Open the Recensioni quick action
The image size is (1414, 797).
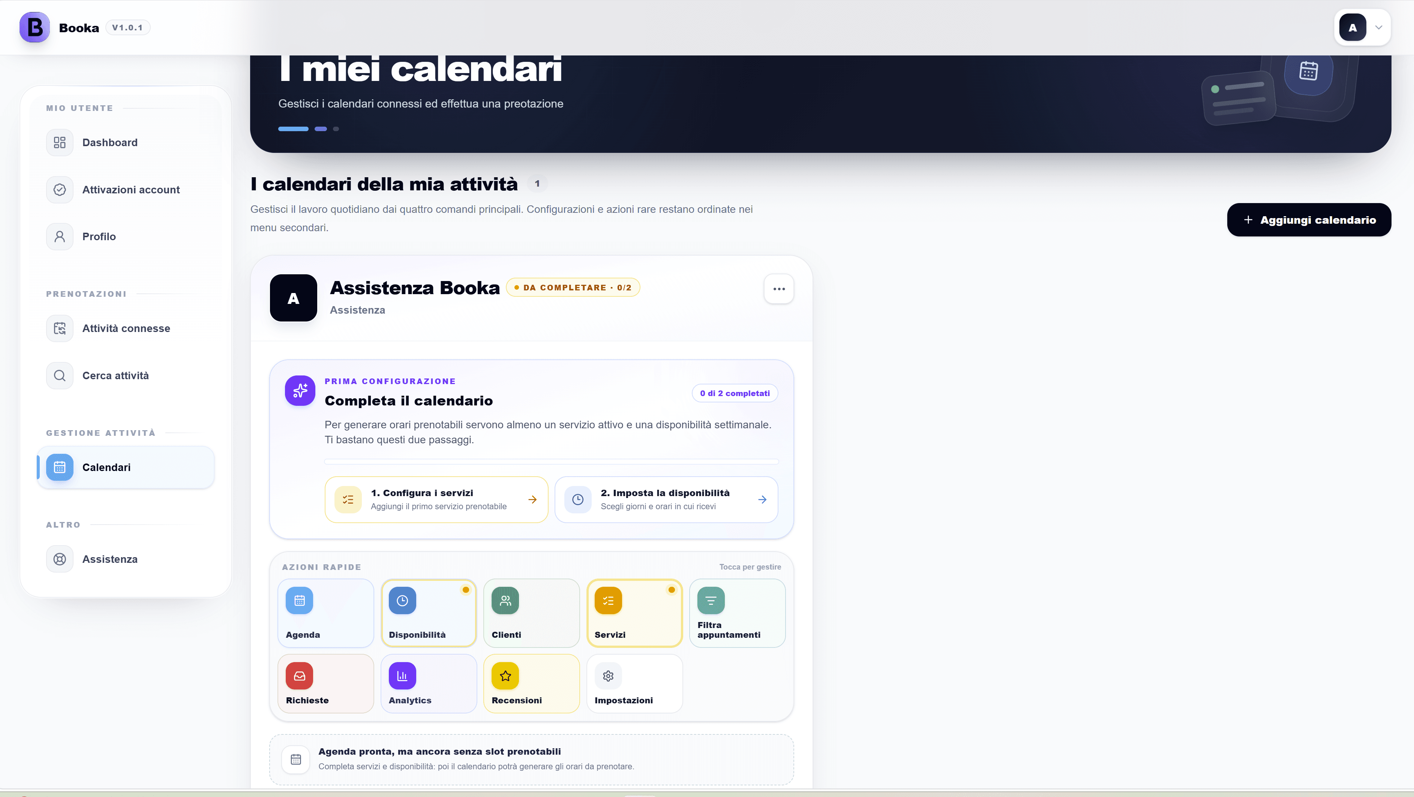(531, 683)
